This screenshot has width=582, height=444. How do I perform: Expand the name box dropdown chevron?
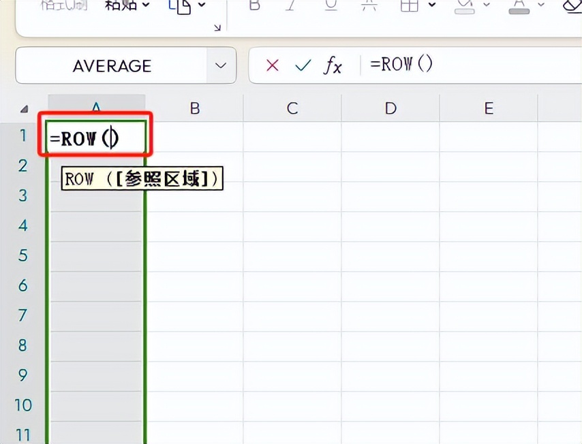[221, 65]
